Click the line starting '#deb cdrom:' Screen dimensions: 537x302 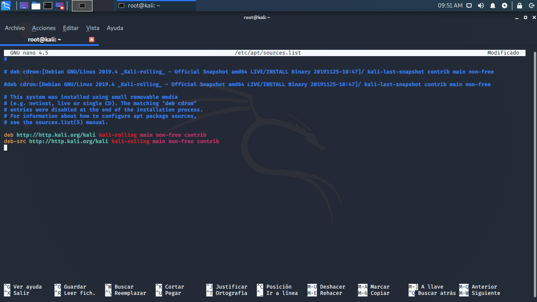tap(247, 85)
